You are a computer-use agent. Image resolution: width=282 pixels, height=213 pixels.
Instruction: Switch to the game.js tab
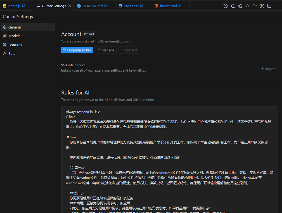click(x=16, y=6)
